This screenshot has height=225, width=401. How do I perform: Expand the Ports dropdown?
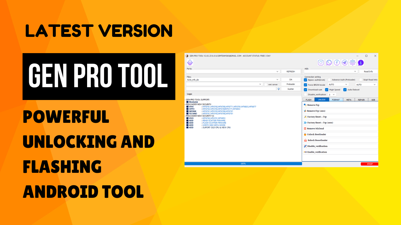[x=233, y=72]
